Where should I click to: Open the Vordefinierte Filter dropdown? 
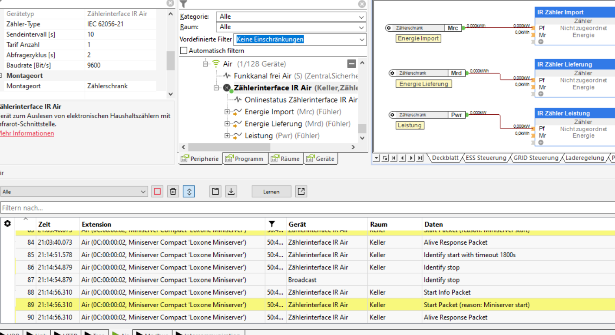pos(300,40)
